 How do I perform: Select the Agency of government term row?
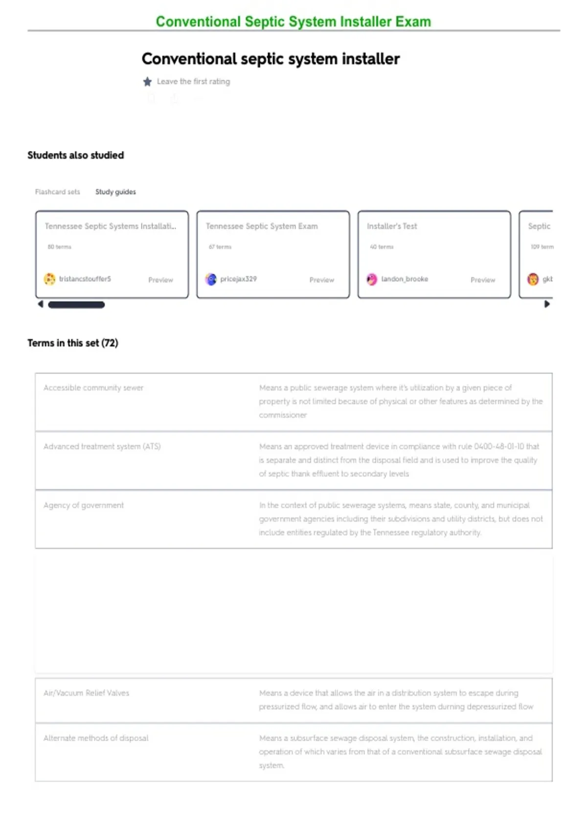(293, 519)
